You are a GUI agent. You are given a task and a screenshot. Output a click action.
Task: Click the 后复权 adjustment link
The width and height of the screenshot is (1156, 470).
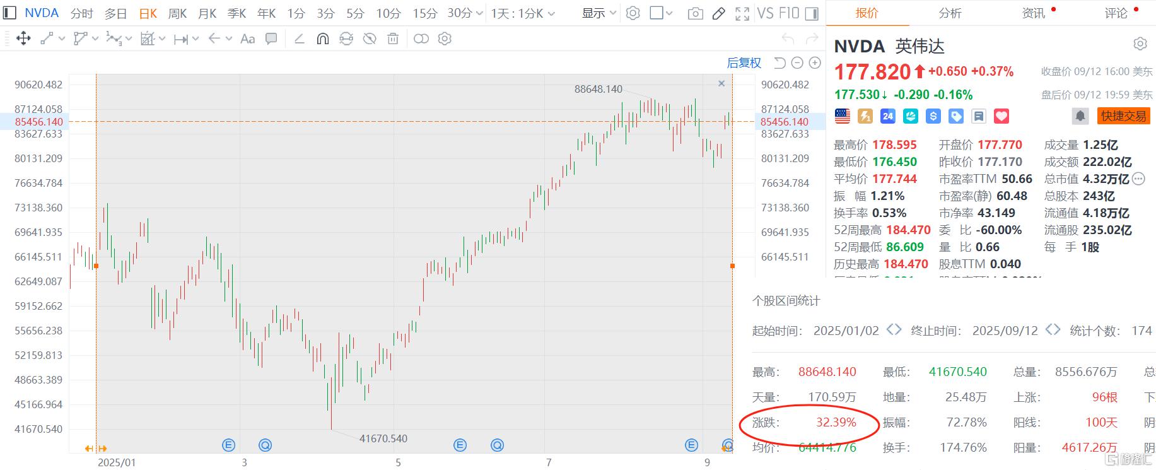coord(744,63)
